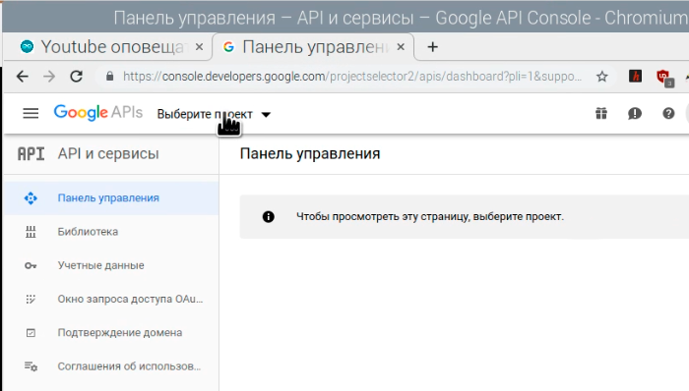Open the Выберите проект project selector dropdown

(x=214, y=114)
